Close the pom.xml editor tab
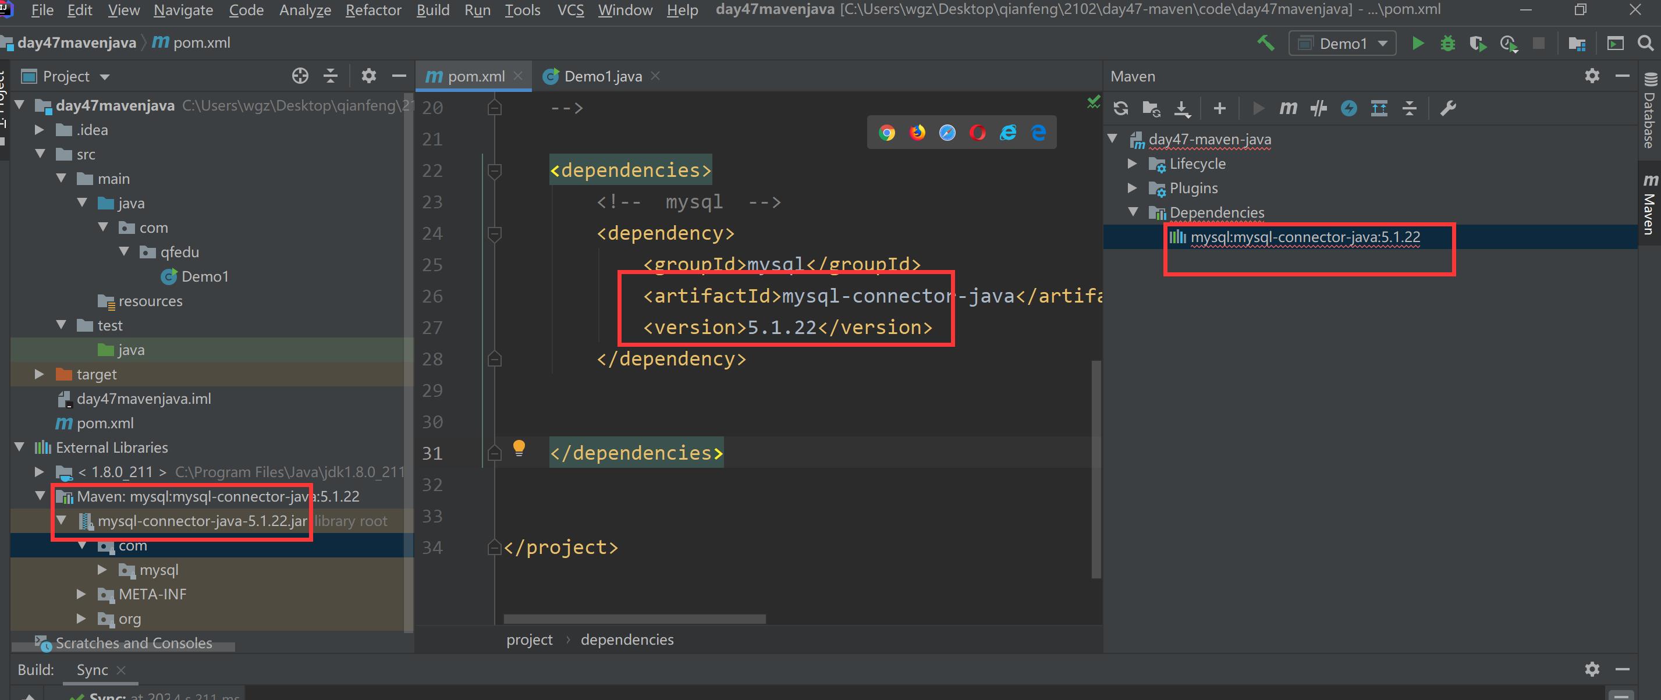Viewport: 1661px width, 700px height. 518,76
